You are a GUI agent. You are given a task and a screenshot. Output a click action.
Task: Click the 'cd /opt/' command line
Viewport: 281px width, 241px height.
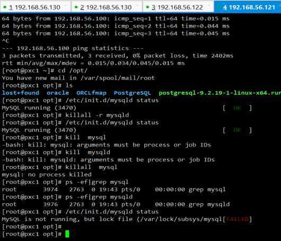pos(45,71)
